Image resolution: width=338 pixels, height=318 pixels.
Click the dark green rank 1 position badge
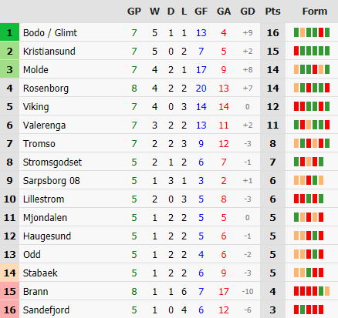point(9,32)
